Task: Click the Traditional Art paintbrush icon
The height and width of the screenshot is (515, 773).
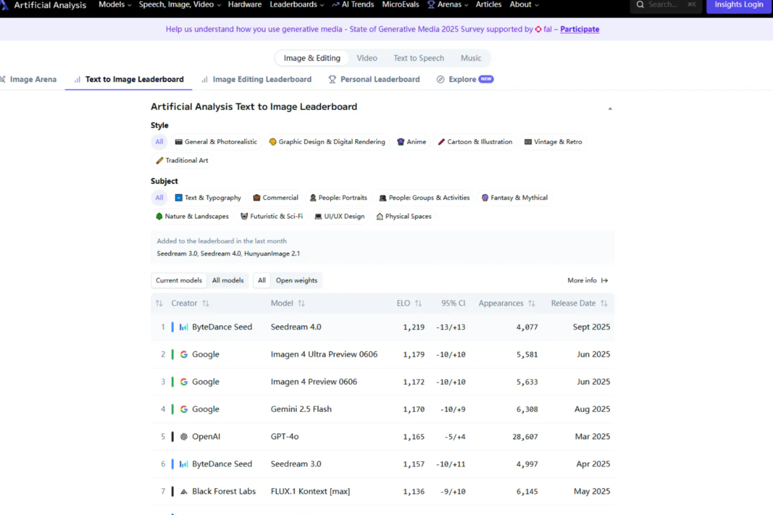Action: [x=160, y=160]
